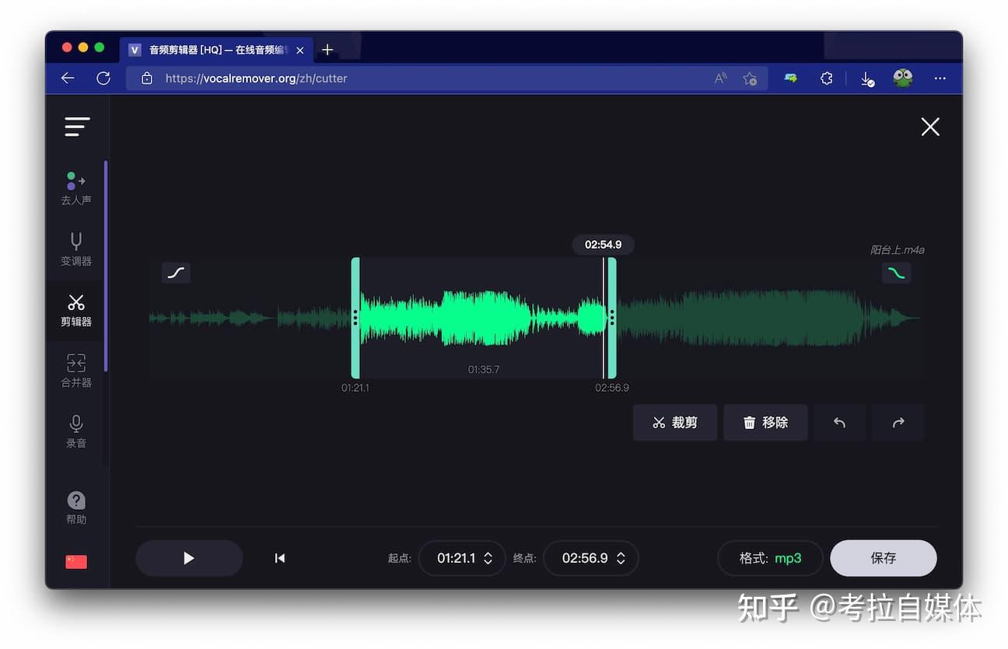
Task: Play the 阳台上.m4a audio
Action: [x=188, y=557]
